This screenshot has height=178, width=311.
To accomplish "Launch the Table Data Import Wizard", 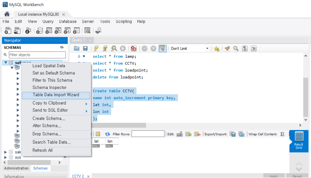I will [x=56, y=95].
